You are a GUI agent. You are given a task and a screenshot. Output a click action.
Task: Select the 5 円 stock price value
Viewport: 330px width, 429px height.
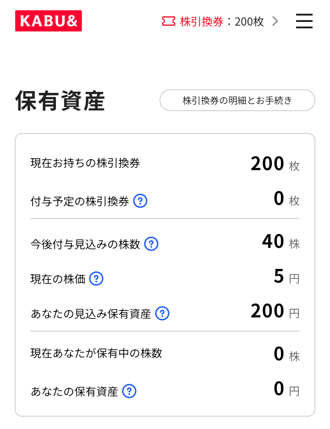[286, 277]
